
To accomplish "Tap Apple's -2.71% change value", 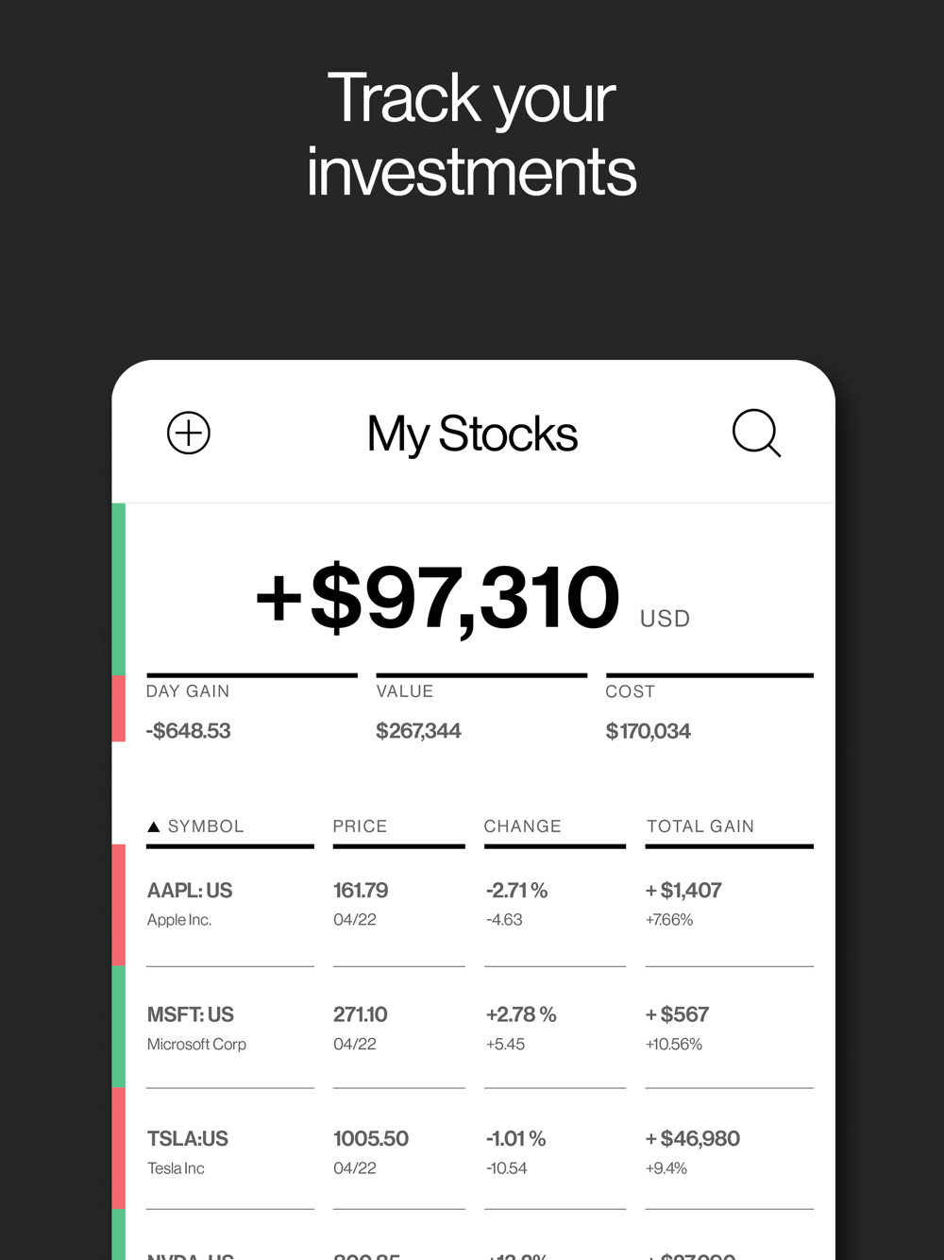I will coord(516,891).
